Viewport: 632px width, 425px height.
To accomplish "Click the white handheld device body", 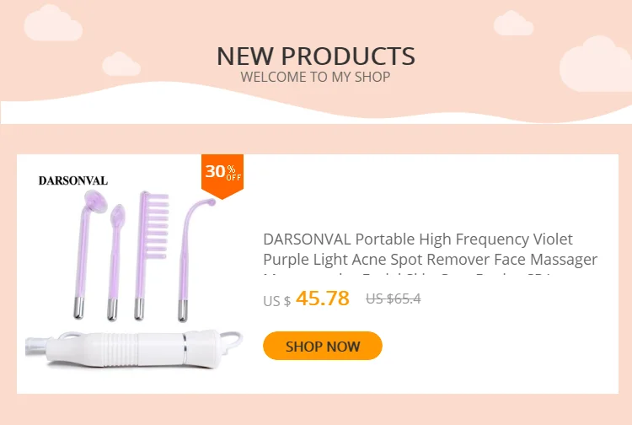I will pos(133,348).
